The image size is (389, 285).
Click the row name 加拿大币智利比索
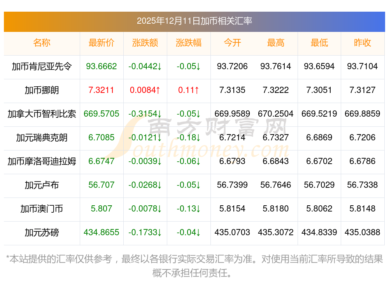click(42, 114)
